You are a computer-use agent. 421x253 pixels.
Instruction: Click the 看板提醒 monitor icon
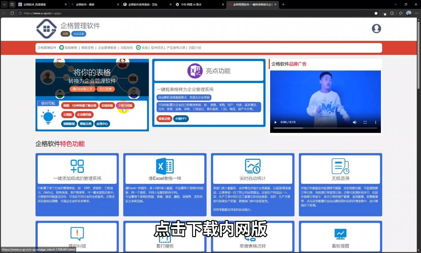point(340,234)
